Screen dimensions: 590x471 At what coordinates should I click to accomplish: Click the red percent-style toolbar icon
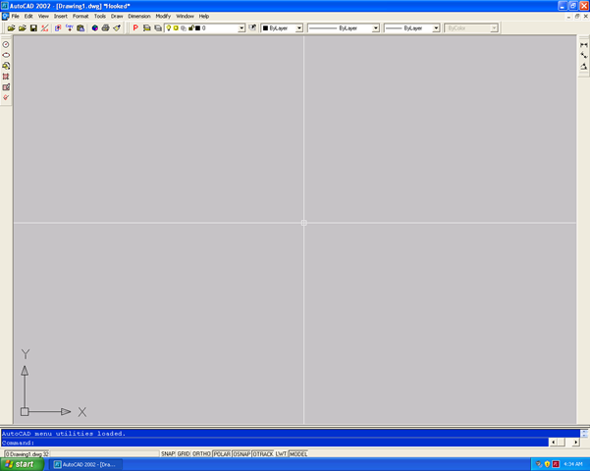[45, 28]
